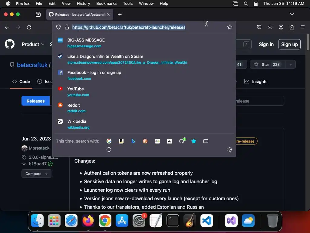Click the tracking protection shield icon

click(x=58, y=27)
